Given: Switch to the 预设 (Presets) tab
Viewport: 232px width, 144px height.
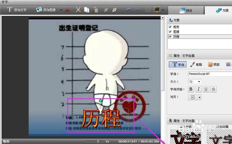Looking at the screenshot, I should (186, 10).
